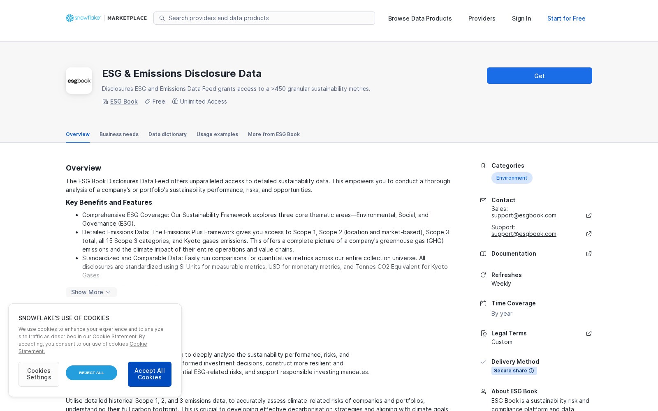Open the Usage examples tab
Screen dimensions: 658x411
pyautogui.click(x=217, y=134)
